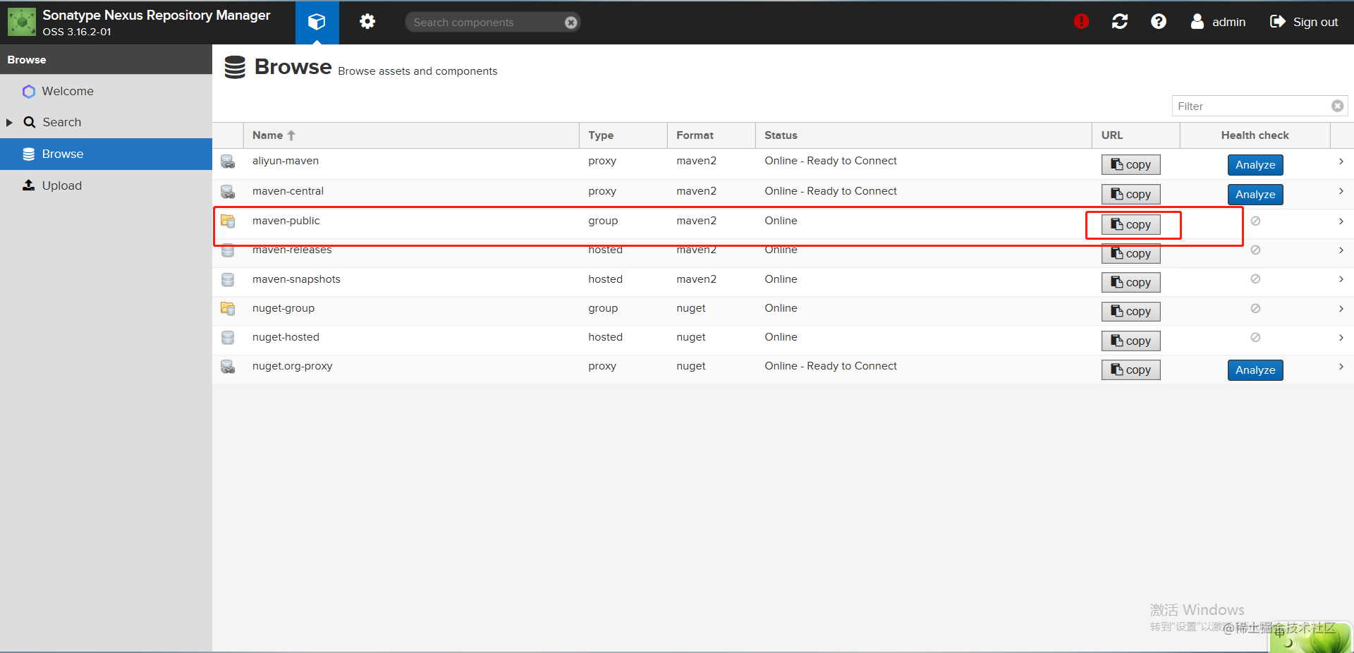Image resolution: width=1354 pixels, height=653 pixels.
Task: Refresh the view using refresh icon
Action: (1120, 22)
